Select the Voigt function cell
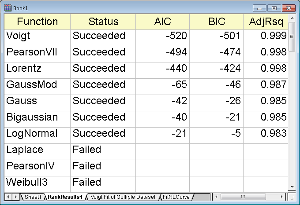The width and height of the screenshot is (300, 205). (37, 37)
